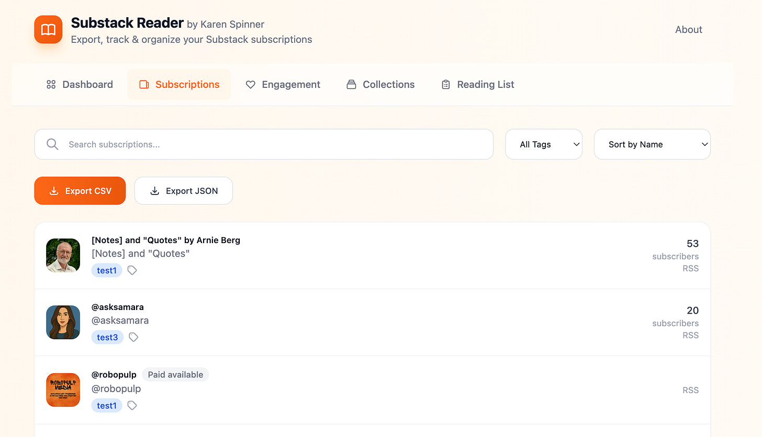Click the Reading List clipboard icon
Screen dimensions: 762x437
[446, 85]
